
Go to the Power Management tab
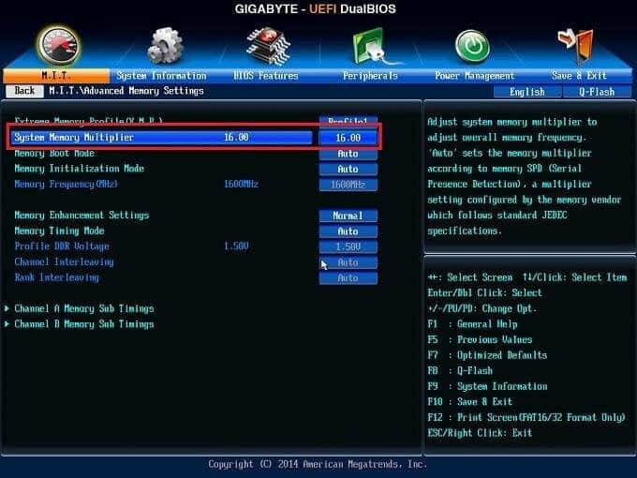point(473,76)
